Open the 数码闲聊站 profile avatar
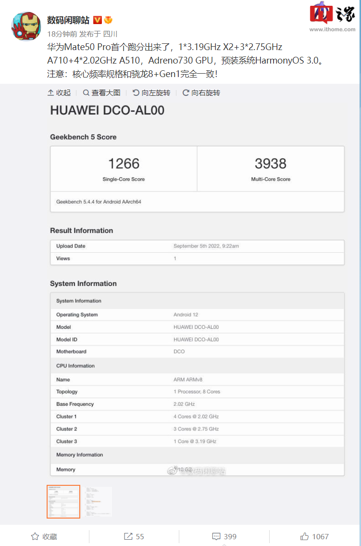Viewport: 361px width, 546px height. point(26,26)
